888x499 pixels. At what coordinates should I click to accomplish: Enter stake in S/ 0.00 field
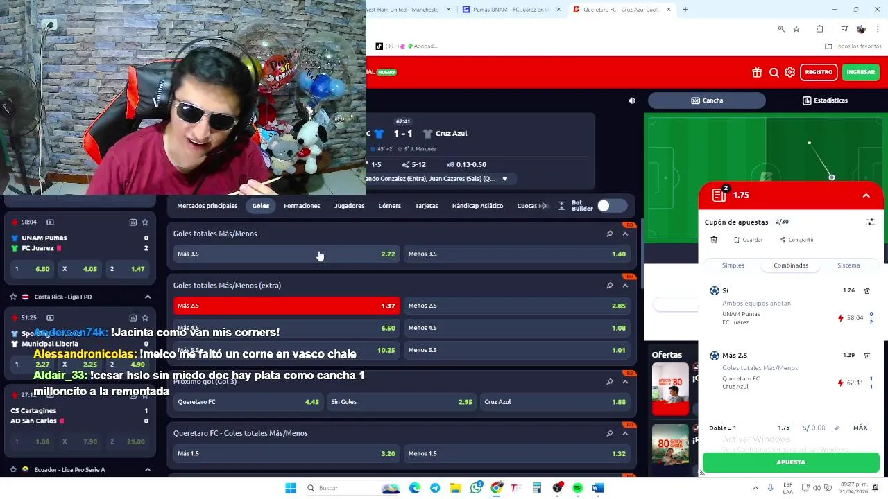coord(814,428)
